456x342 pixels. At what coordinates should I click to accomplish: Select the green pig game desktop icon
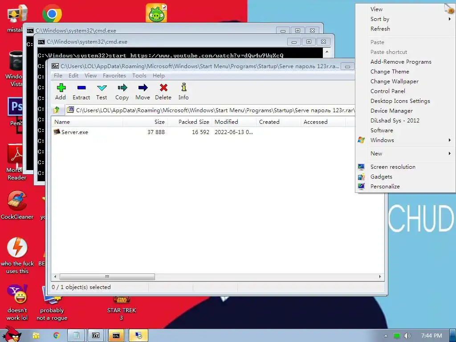(x=156, y=13)
